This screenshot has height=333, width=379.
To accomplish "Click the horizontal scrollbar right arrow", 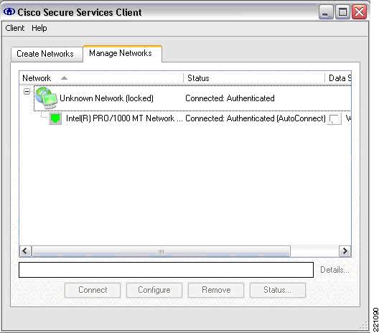I will click(345, 251).
